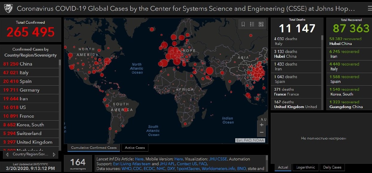Click the Johns Hopkins shield logo
The width and height of the screenshot is (372, 173).
(x=8, y=9)
